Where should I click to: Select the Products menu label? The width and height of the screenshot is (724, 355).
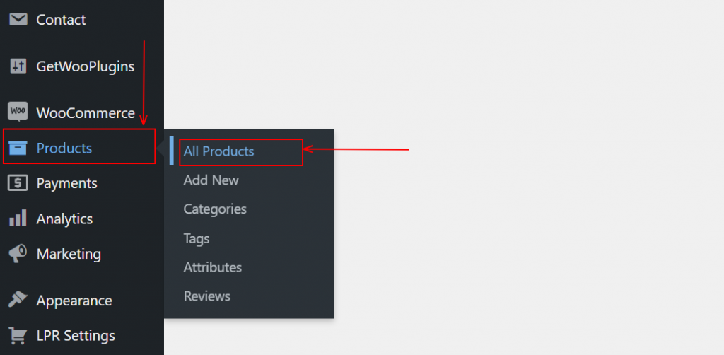point(64,149)
